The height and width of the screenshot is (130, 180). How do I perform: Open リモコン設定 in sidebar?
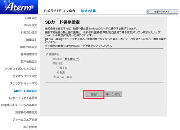click(29, 32)
